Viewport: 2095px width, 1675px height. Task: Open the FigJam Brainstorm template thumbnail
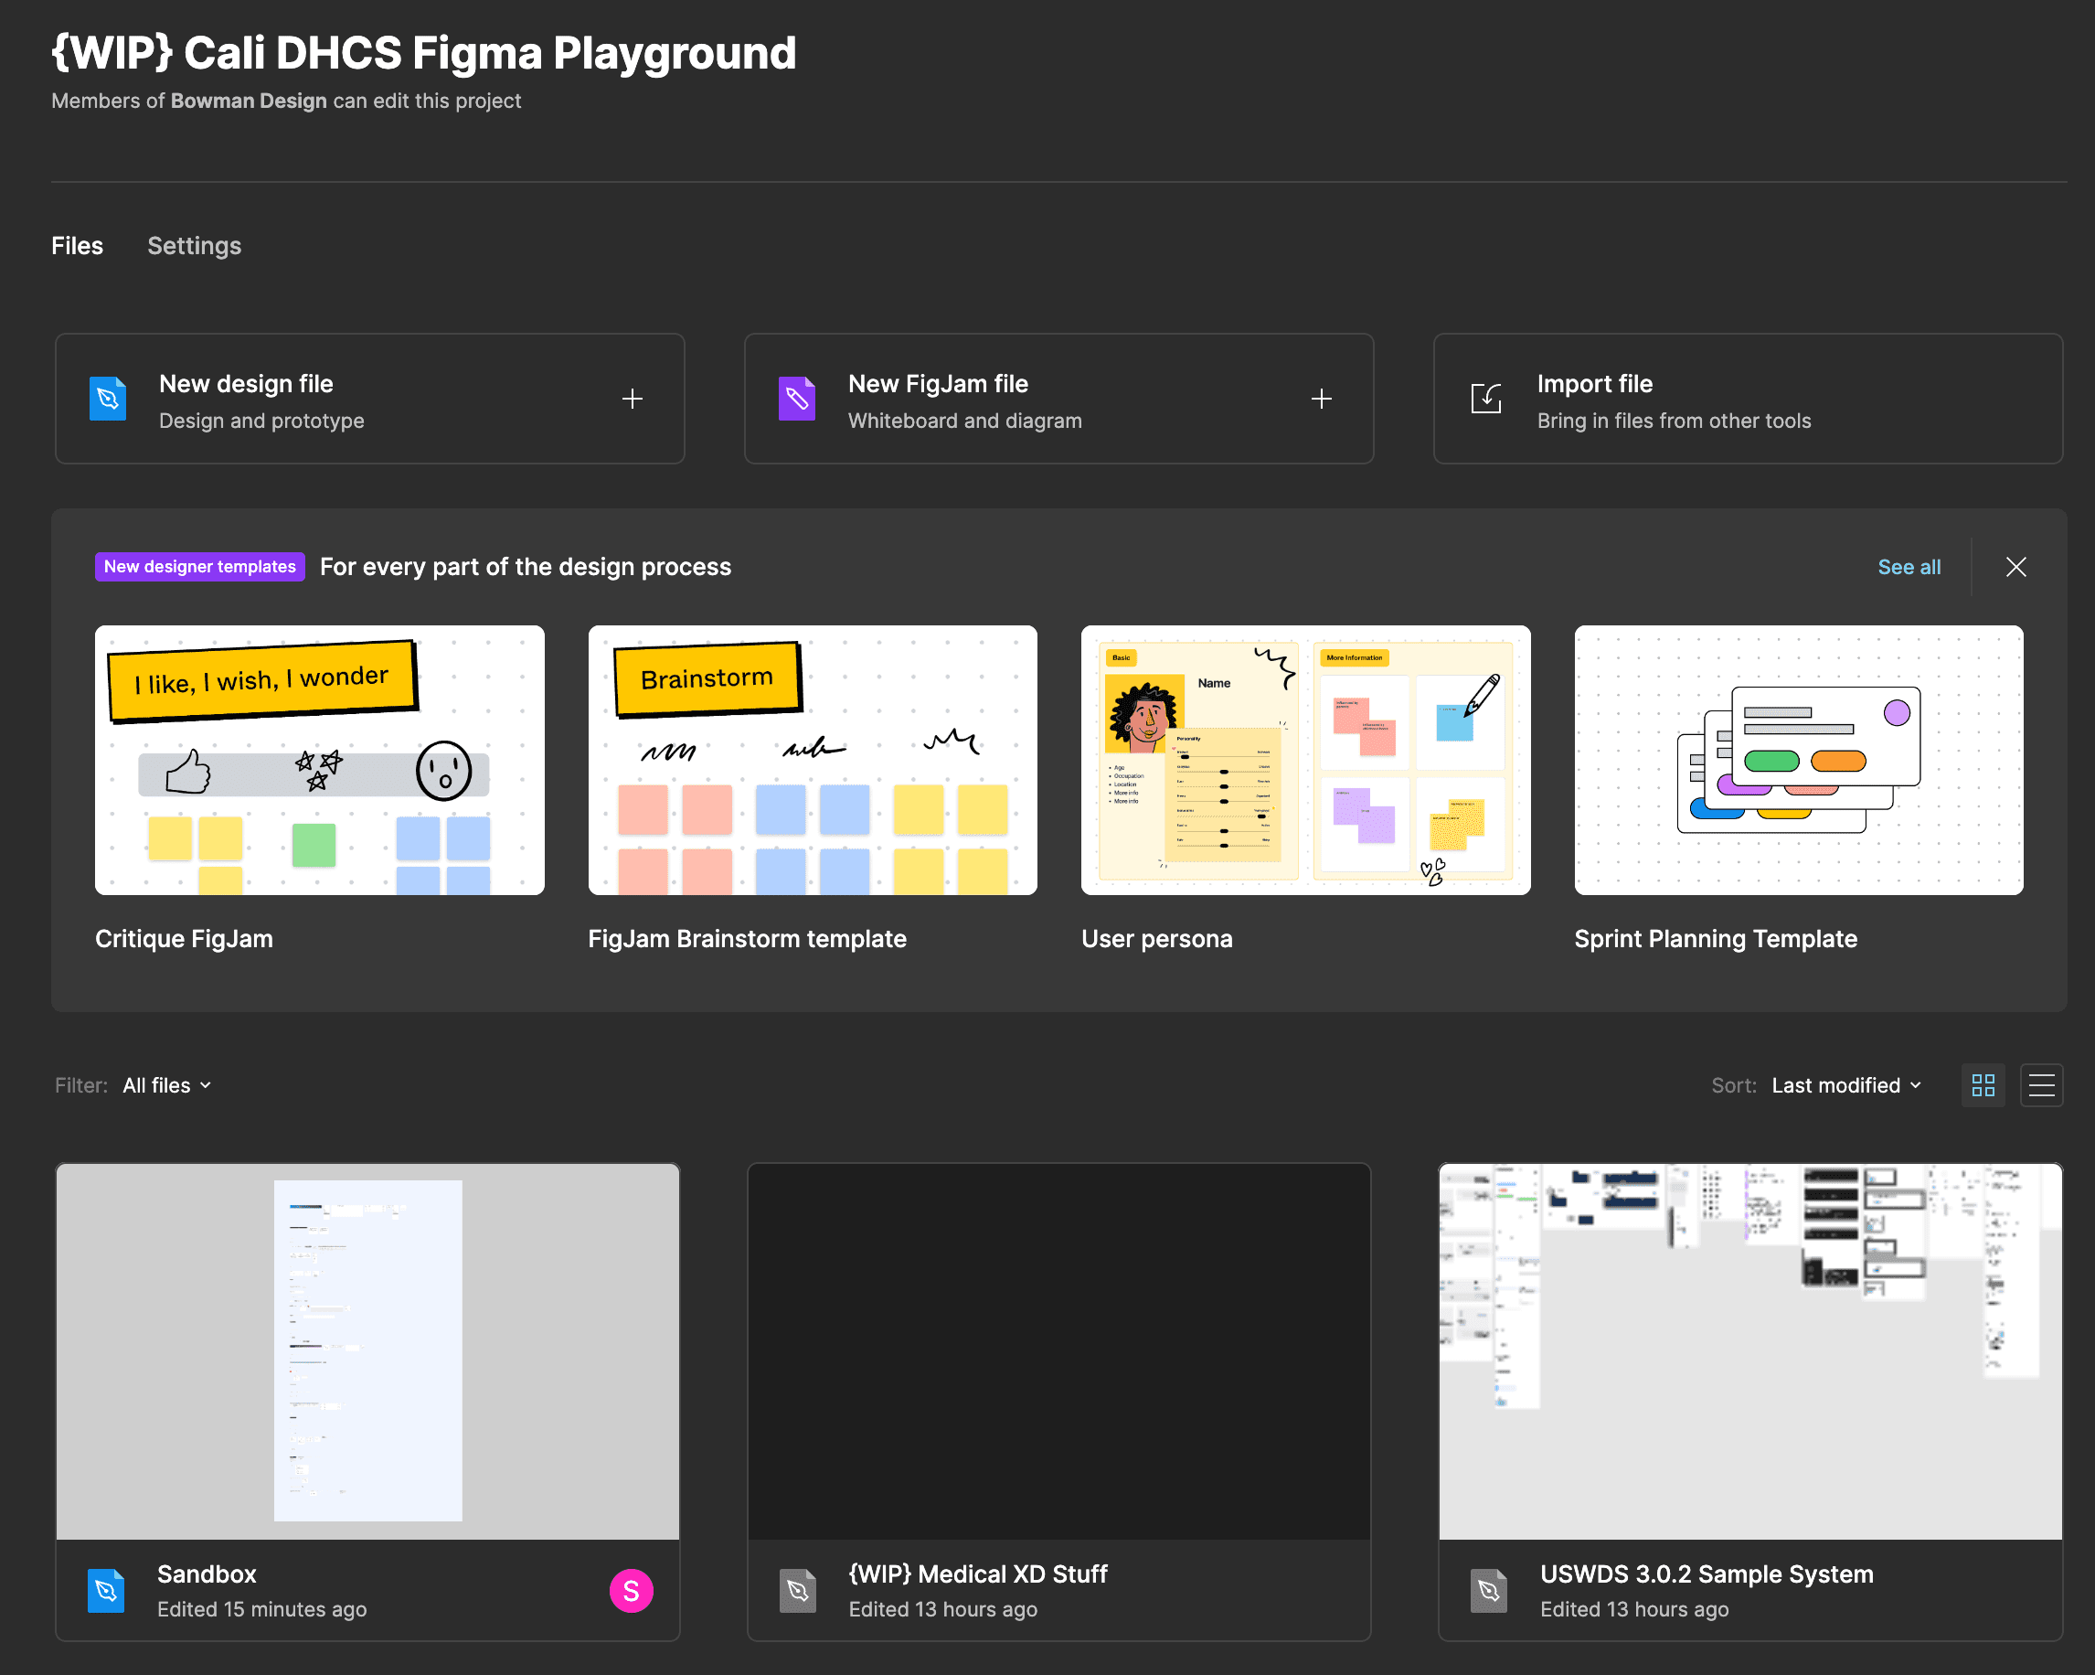(813, 760)
